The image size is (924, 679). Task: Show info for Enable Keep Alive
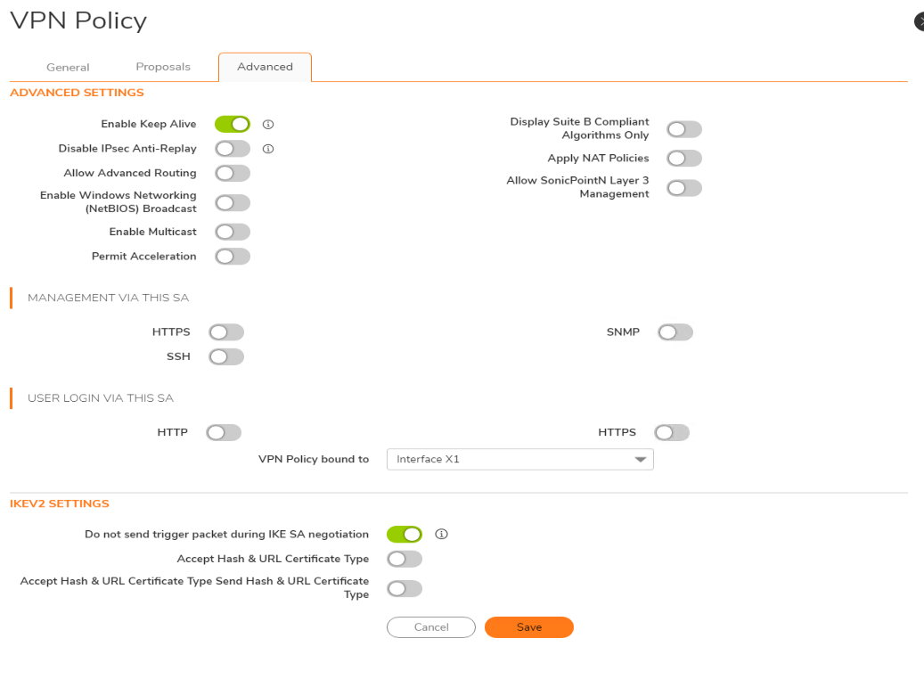click(268, 125)
